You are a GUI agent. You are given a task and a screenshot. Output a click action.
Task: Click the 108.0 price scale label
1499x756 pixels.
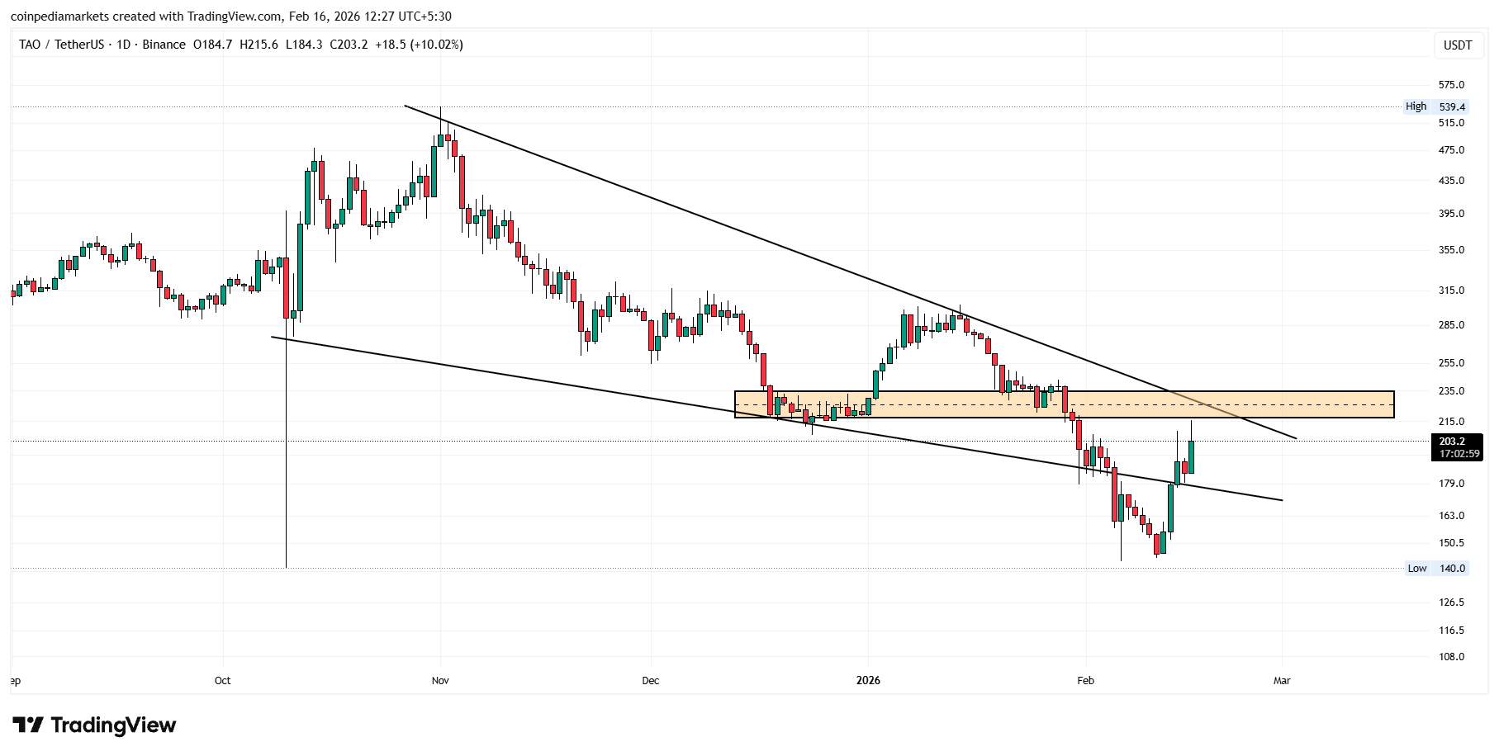click(1451, 657)
